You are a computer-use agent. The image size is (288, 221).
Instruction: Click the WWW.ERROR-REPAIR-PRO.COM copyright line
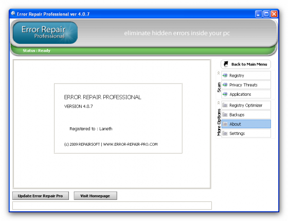pos(111,144)
